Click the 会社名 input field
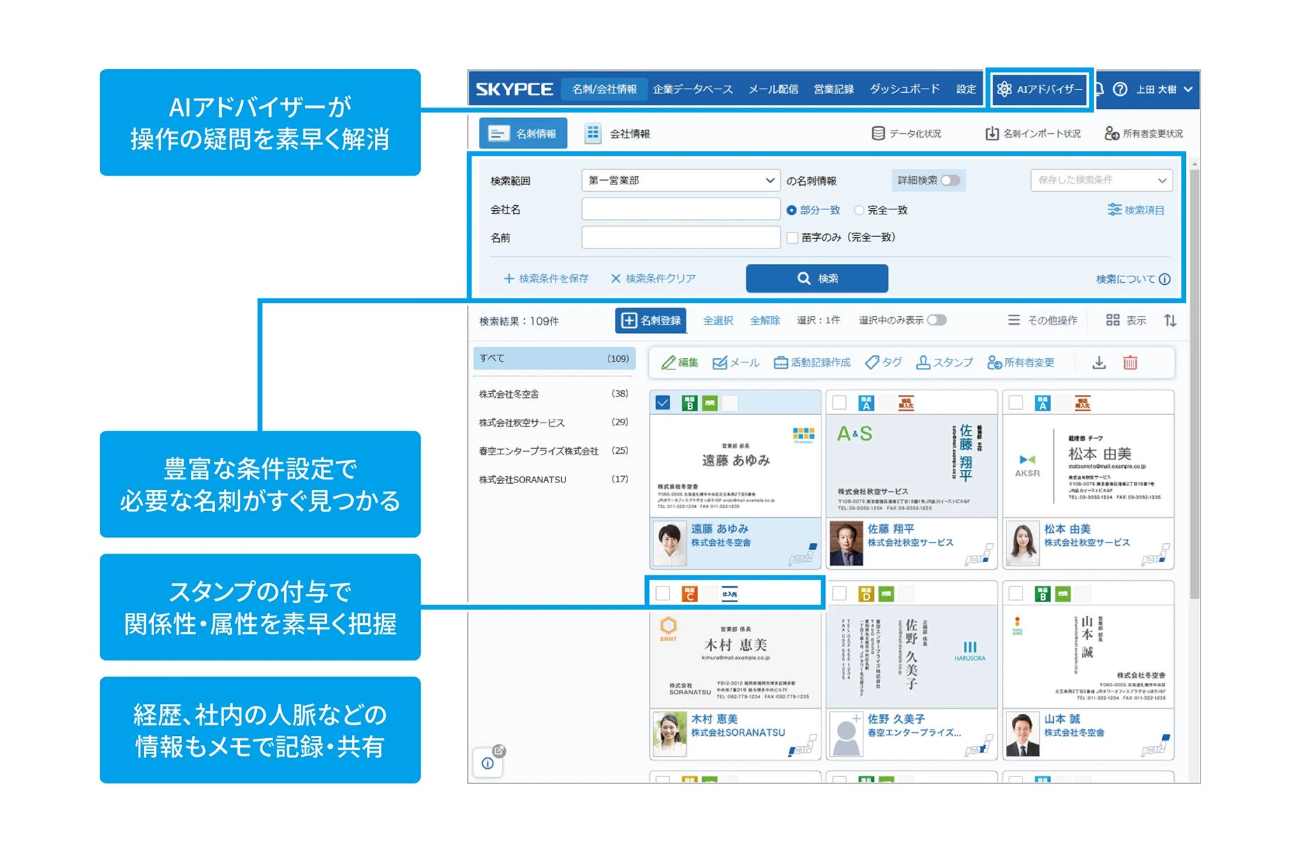 click(x=680, y=209)
